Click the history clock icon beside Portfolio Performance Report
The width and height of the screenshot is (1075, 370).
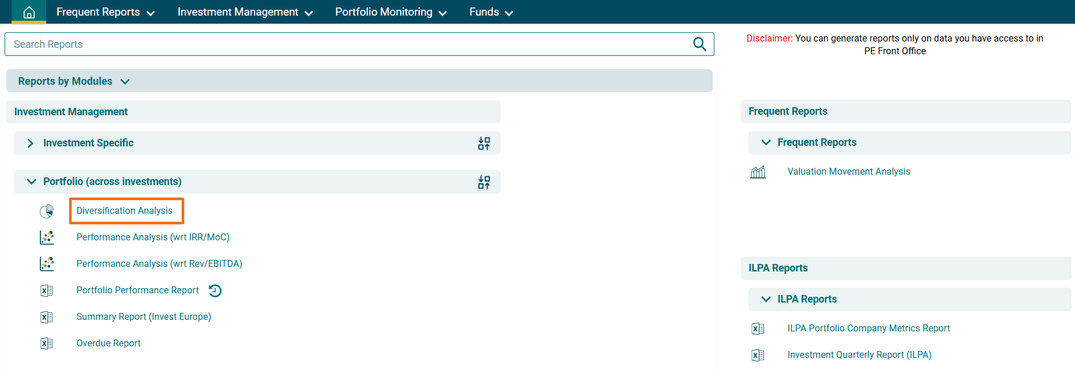(x=215, y=290)
